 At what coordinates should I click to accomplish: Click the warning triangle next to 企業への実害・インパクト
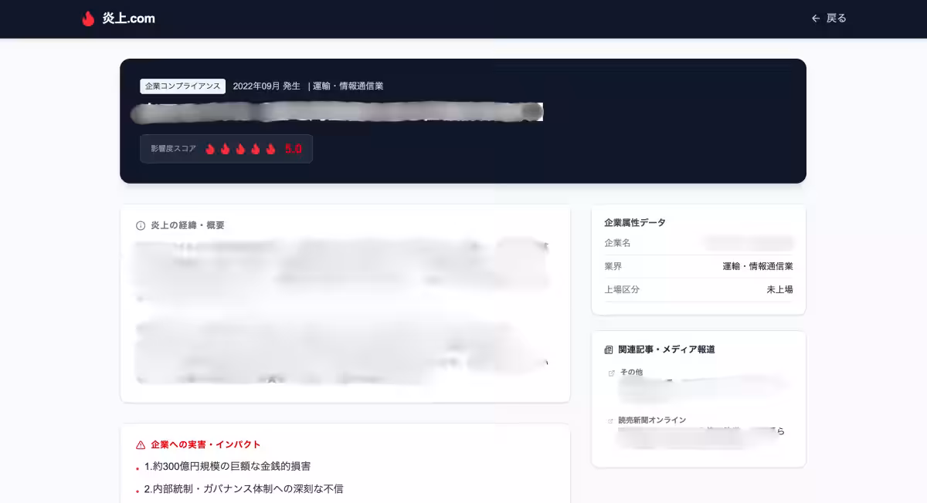(141, 444)
